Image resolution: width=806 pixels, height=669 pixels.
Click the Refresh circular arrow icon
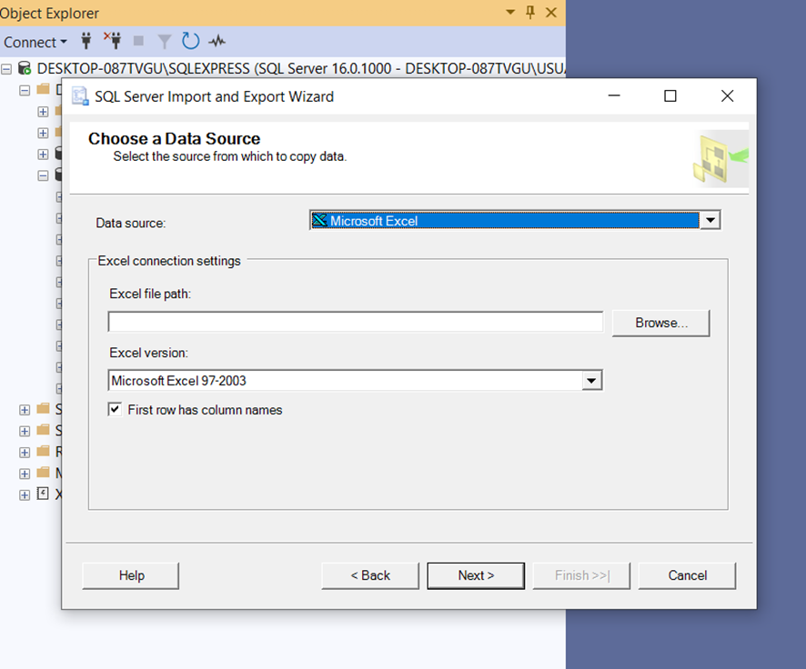[191, 41]
